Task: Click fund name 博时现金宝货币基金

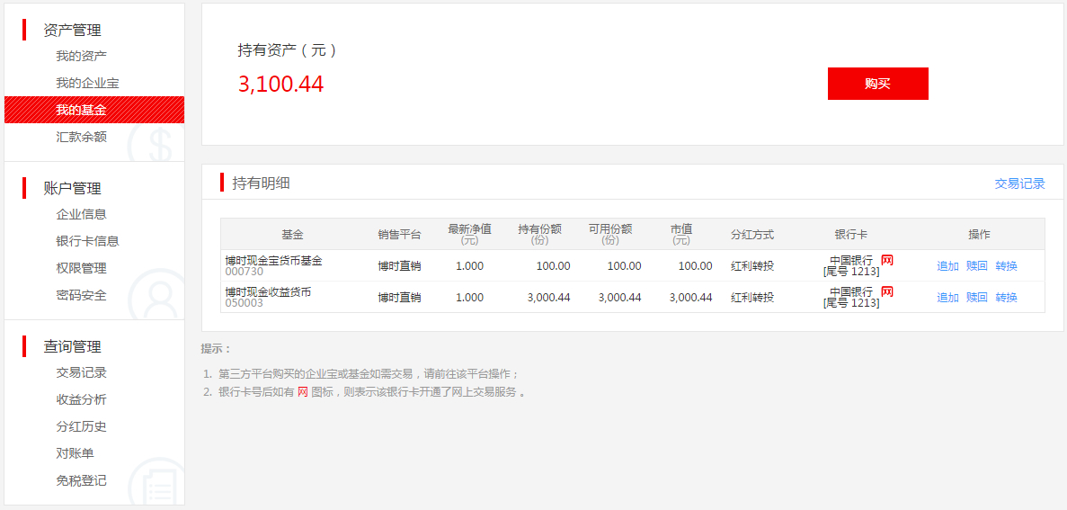Action: [273, 260]
